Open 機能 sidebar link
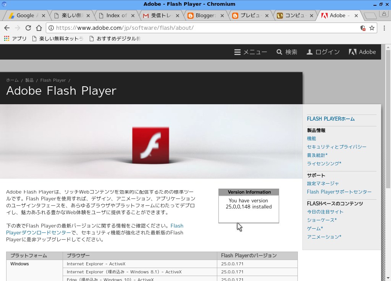 click(x=312, y=138)
